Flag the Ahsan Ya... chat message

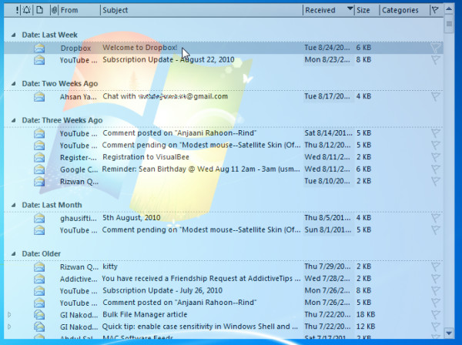pyautogui.click(x=436, y=96)
